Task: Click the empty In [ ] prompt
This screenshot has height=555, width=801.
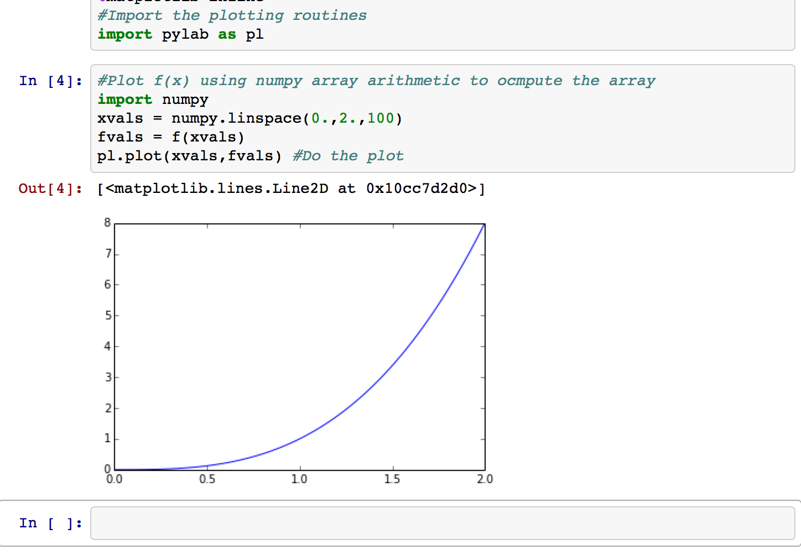Action: coord(50,523)
